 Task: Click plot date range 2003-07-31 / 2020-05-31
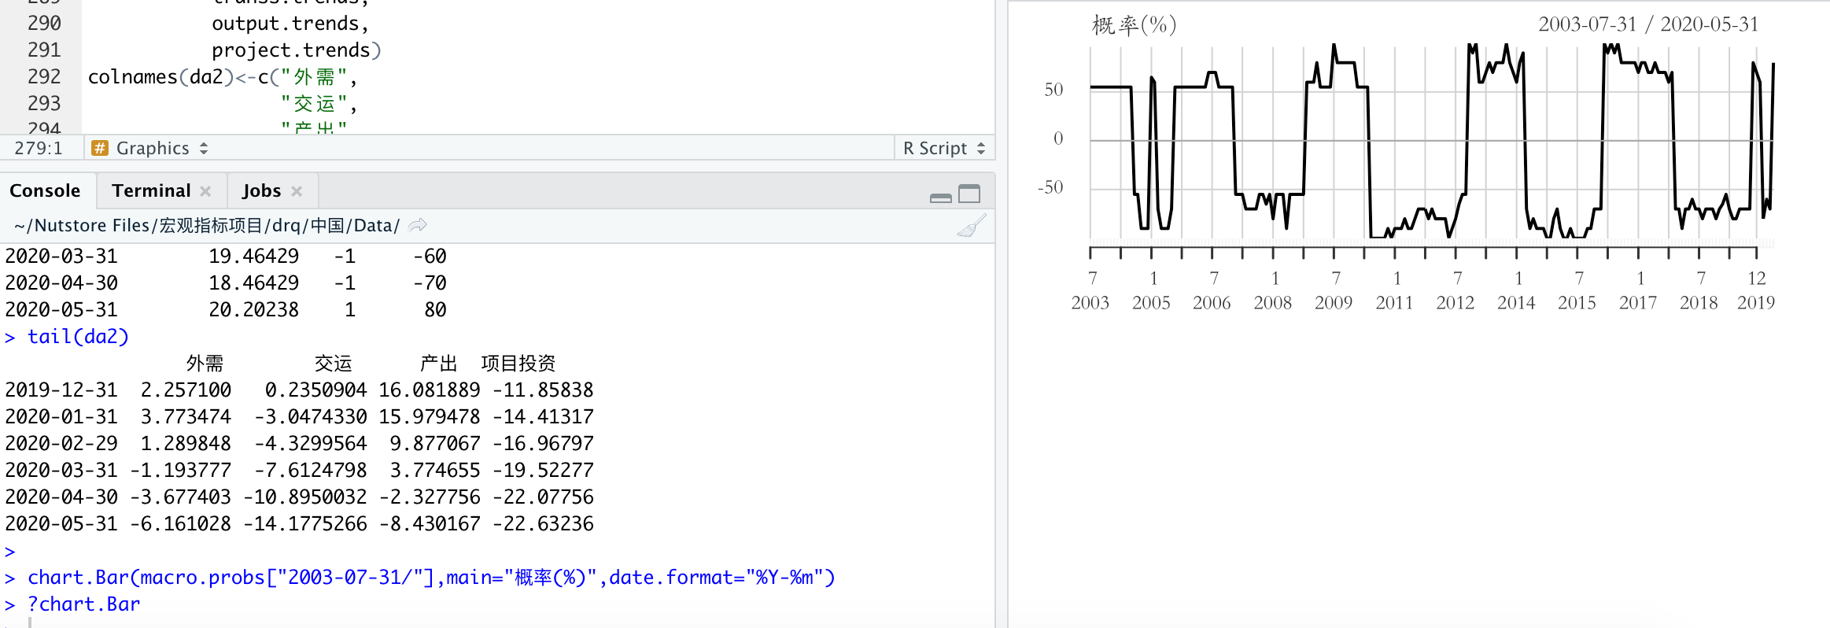click(x=1648, y=24)
